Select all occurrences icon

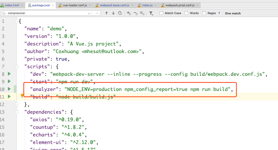click(x=142, y=13)
